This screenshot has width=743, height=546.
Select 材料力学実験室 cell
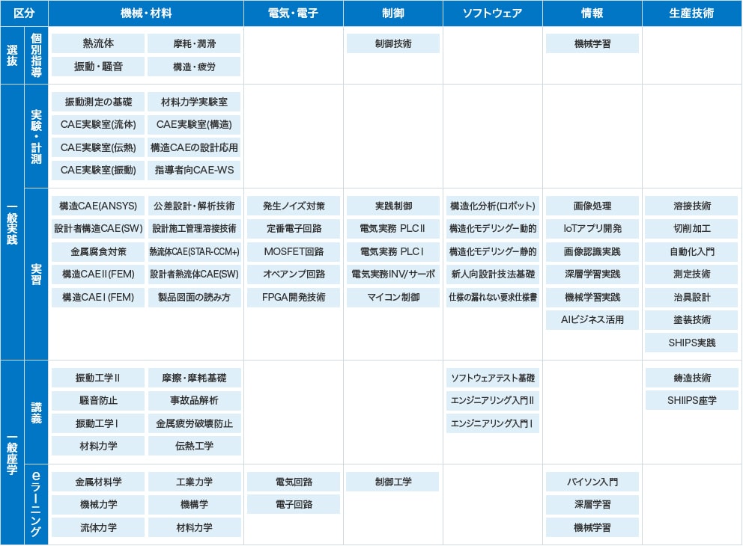point(194,102)
